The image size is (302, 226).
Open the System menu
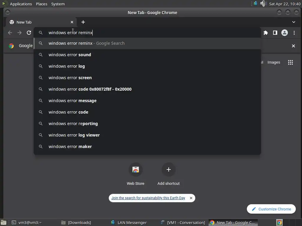(58, 4)
